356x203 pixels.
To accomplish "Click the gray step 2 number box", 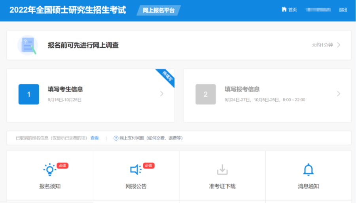I will [206, 94].
